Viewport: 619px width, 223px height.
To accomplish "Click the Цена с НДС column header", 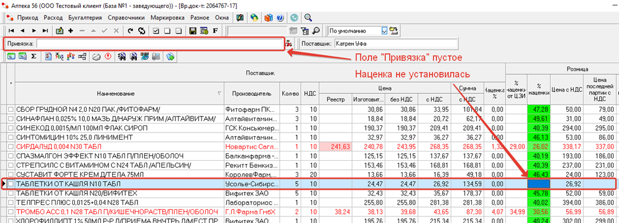I will [x=566, y=90].
